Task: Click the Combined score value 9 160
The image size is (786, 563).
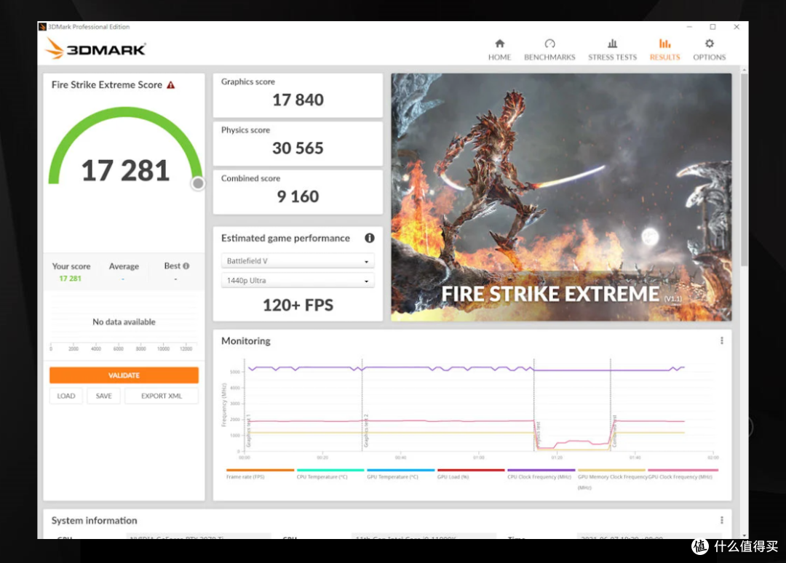Action: (298, 196)
